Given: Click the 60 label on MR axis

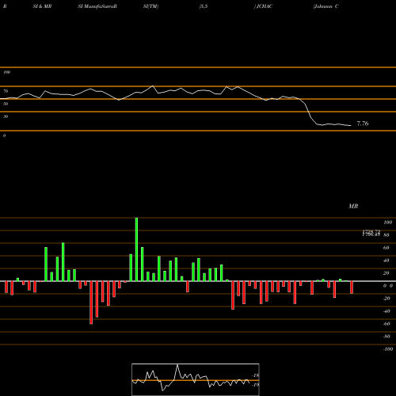Looking at the screenshot, I should (x=386, y=248).
